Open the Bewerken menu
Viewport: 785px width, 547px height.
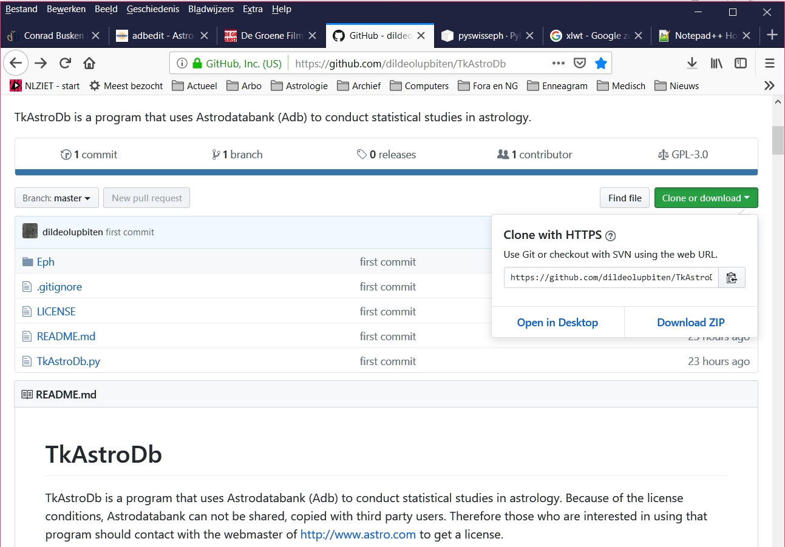66,9
